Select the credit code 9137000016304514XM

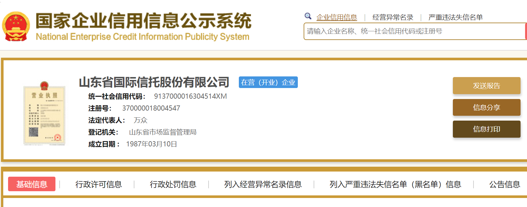[190, 96]
